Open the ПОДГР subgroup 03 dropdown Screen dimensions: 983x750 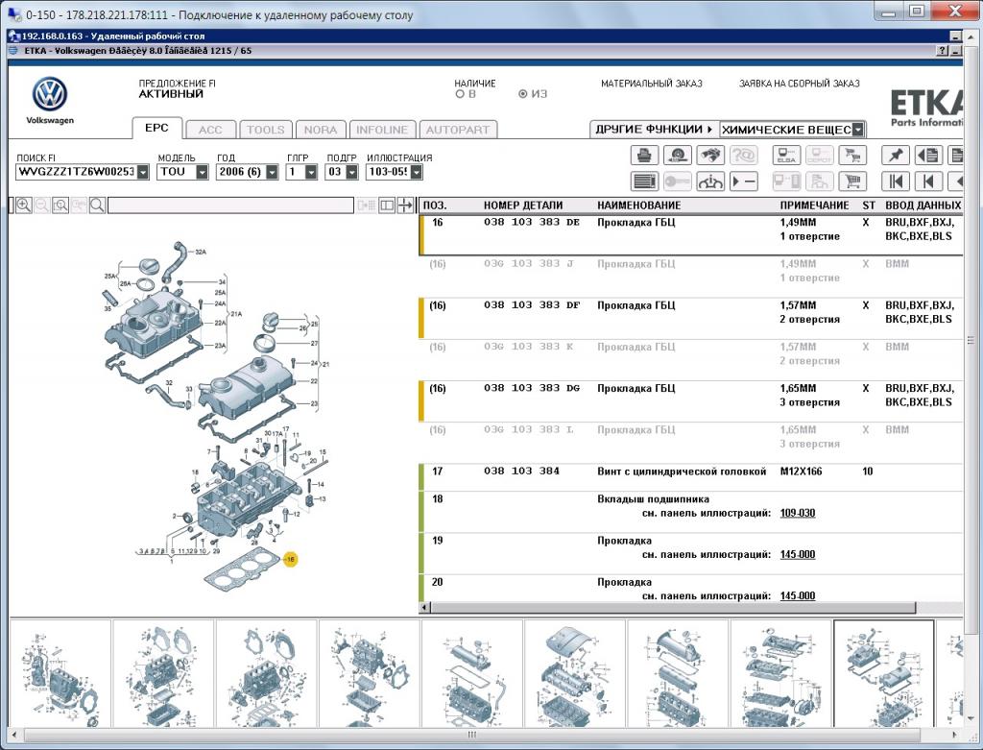[x=351, y=172]
